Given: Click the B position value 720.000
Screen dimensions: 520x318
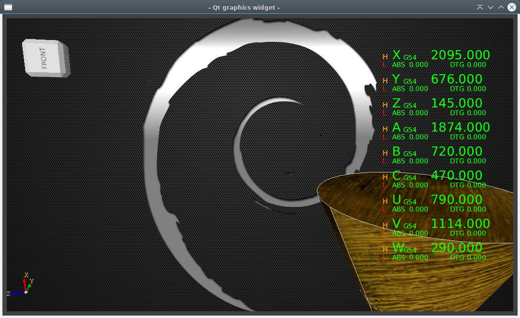Looking at the screenshot, I should pyautogui.click(x=457, y=151).
